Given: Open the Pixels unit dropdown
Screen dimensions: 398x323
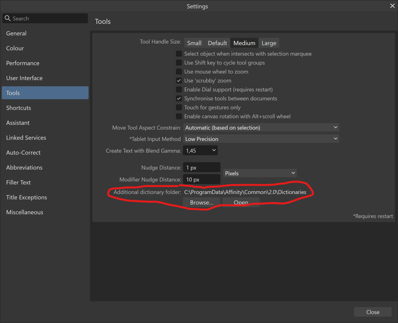Looking at the screenshot, I should click(260, 173).
